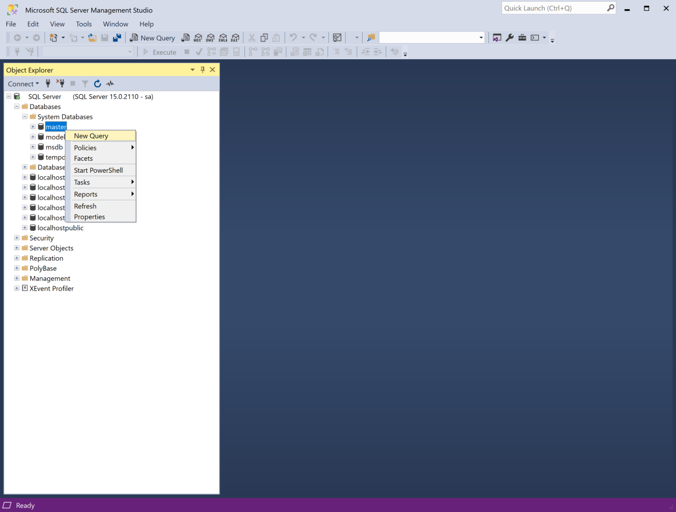This screenshot has height=512, width=676.
Task: Open the Activity Monitor pulse icon
Action: [110, 84]
